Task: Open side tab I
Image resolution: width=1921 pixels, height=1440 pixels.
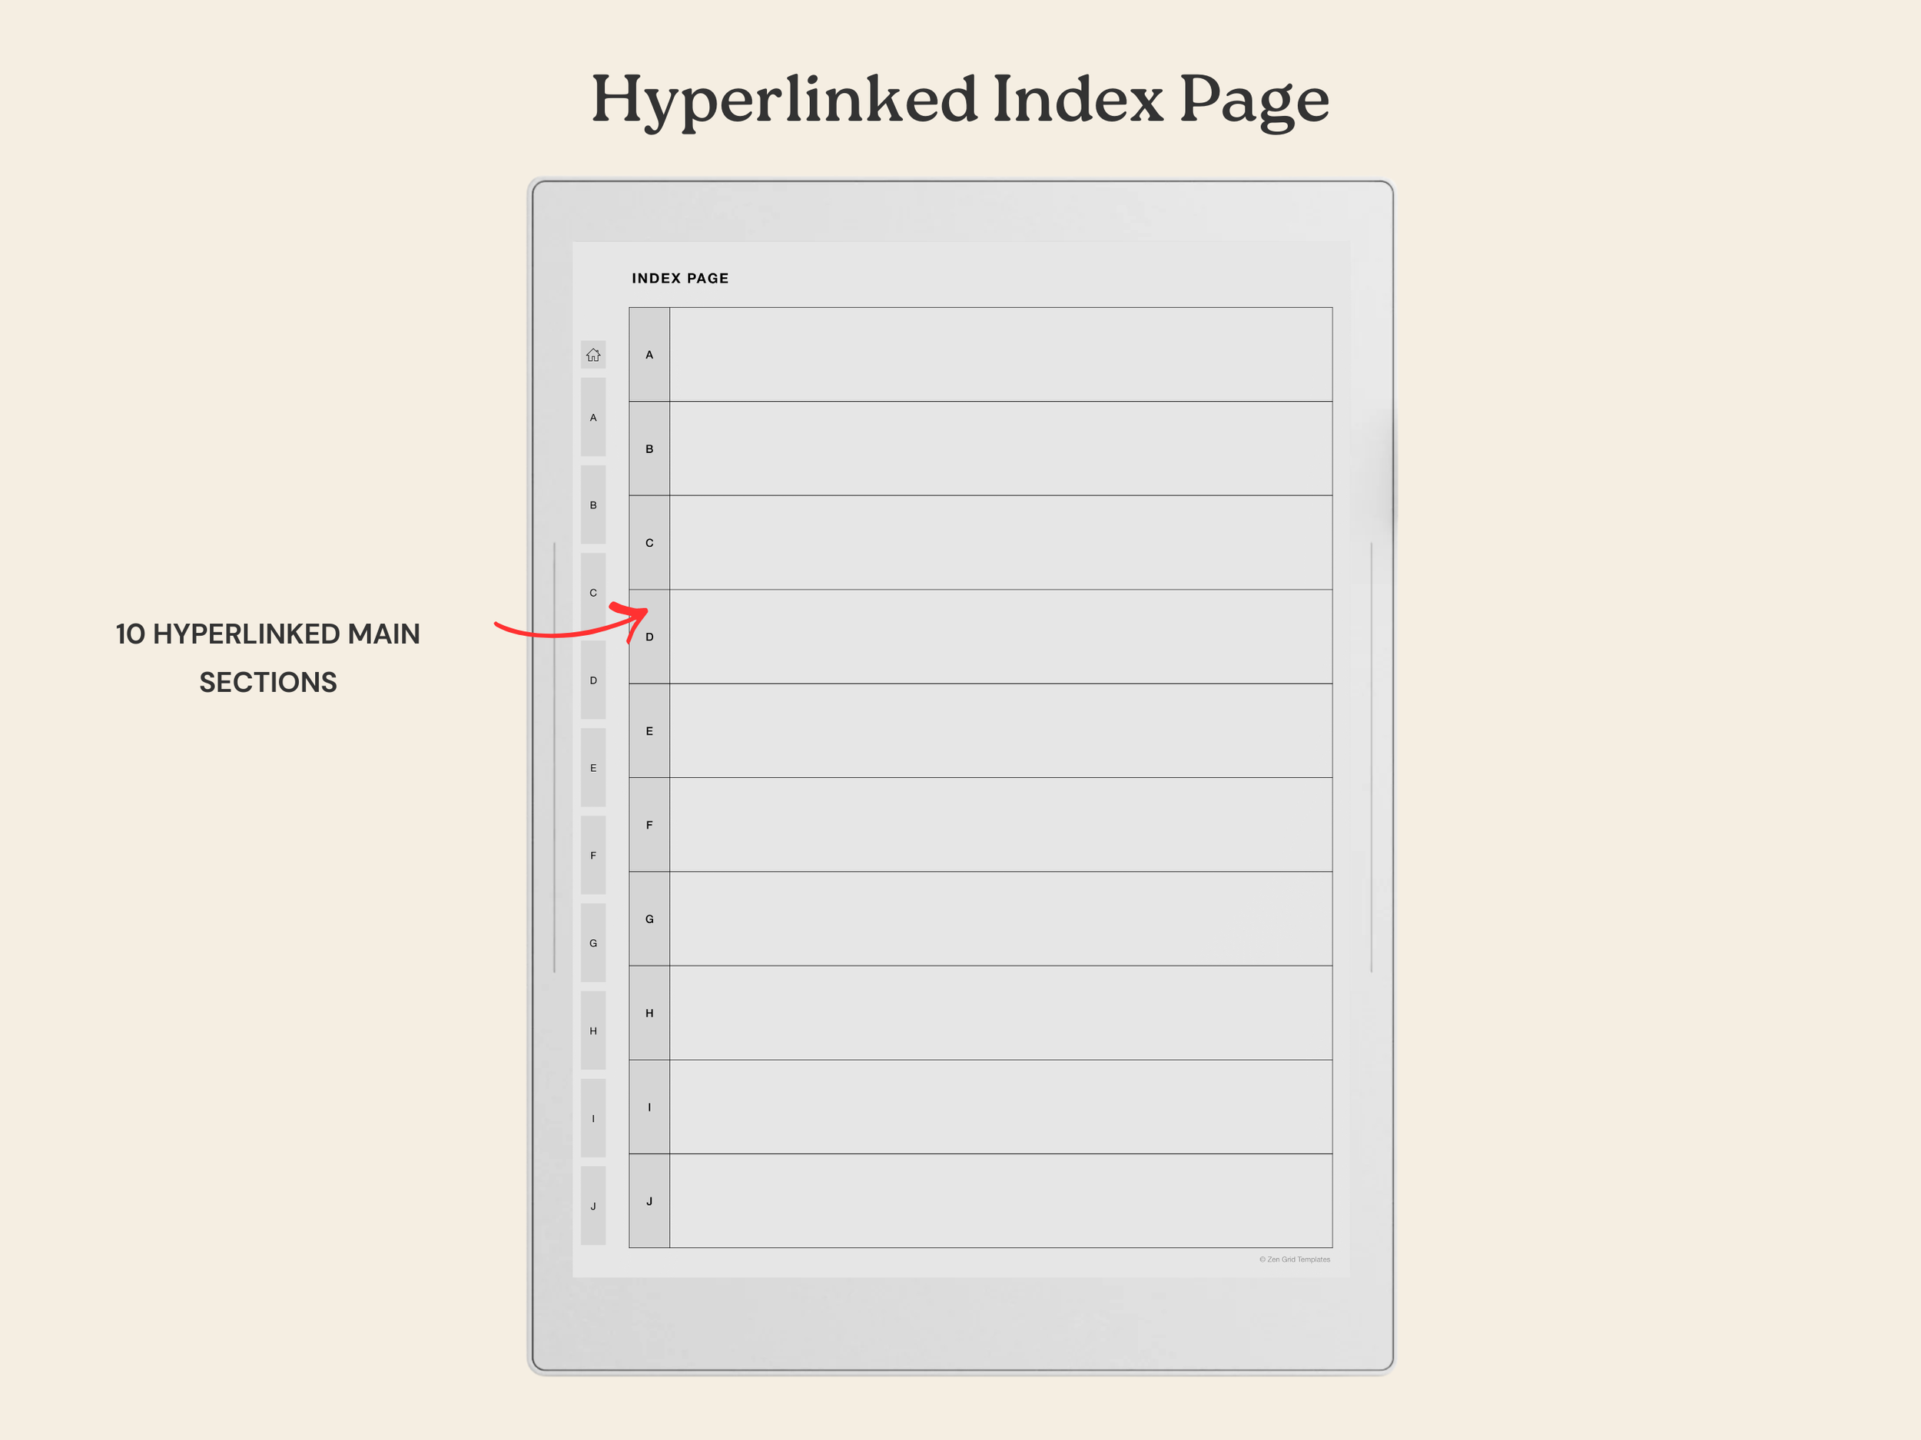Action: pyautogui.click(x=593, y=1119)
